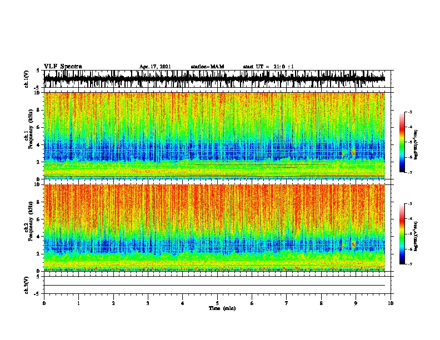This screenshot has width=440, height=340.
Task: Click the "2" kHz tick of ch.1 spectrogram
Action: coord(39,162)
